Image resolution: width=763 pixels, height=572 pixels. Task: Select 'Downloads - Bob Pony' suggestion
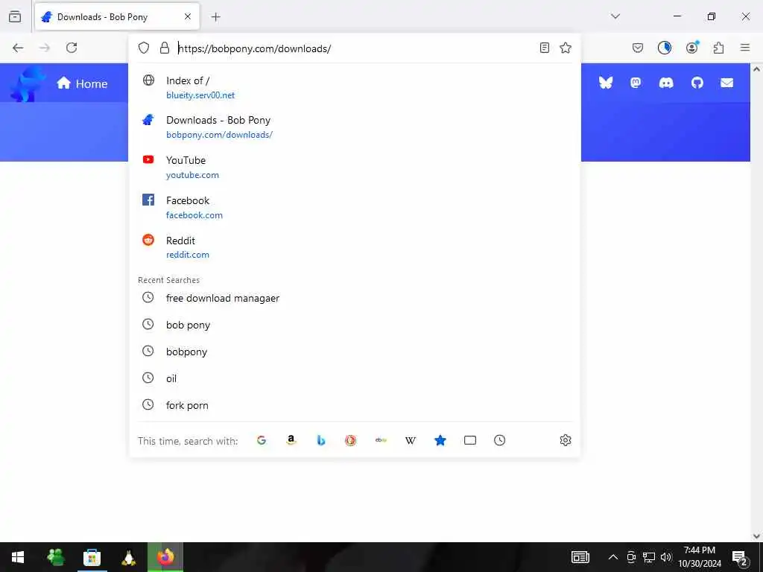click(355, 127)
